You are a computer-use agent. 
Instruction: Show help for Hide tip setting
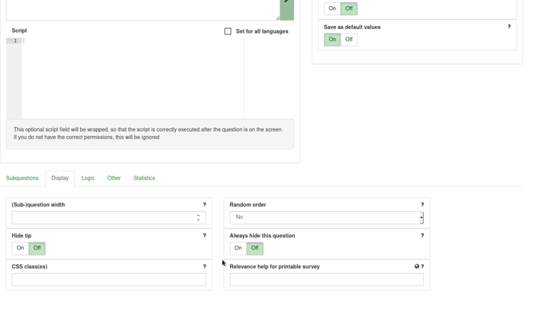coord(204,236)
